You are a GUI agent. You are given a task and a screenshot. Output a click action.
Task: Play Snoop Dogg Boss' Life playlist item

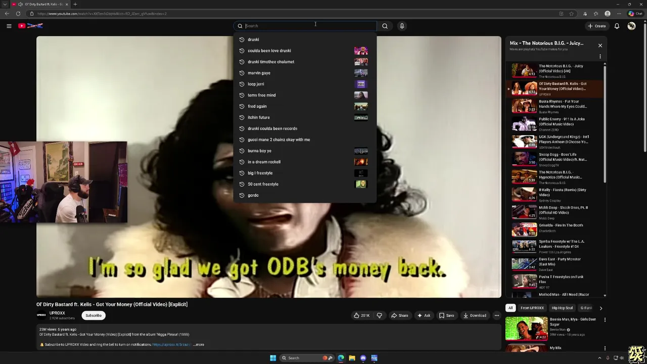coord(555,159)
